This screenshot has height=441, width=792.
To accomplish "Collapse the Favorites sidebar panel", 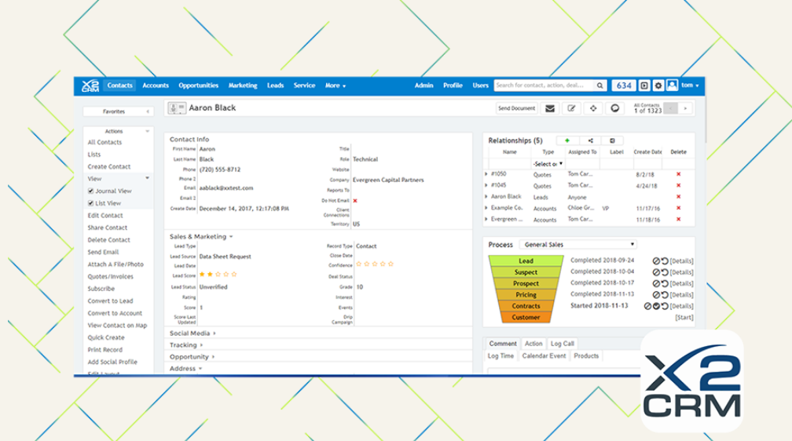I will (x=148, y=111).
